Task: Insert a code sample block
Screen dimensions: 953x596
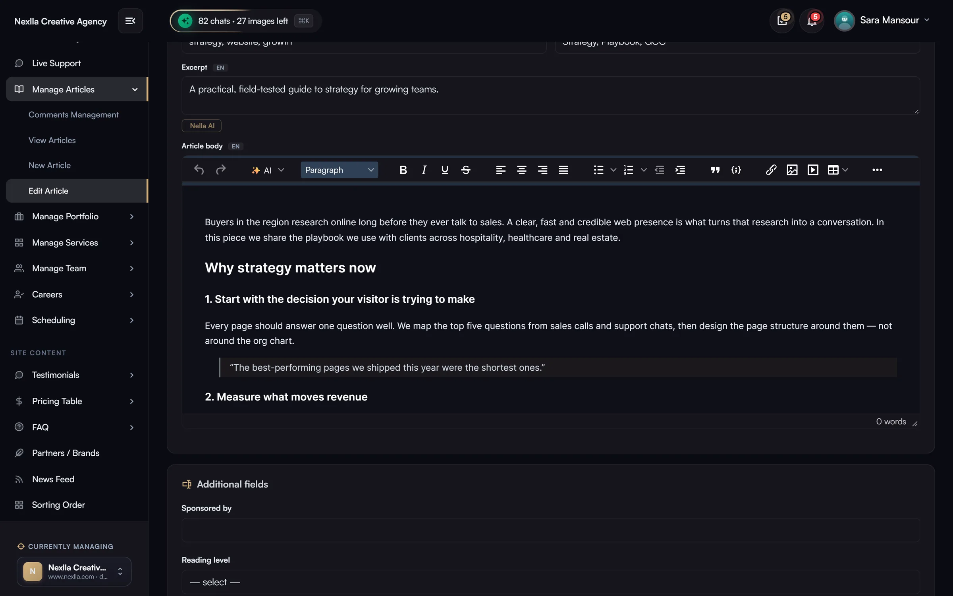Action: 736,170
